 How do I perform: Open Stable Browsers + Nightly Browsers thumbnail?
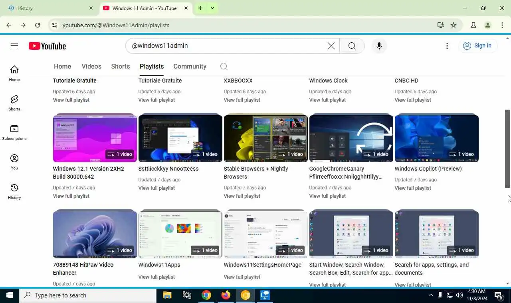coord(266,138)
